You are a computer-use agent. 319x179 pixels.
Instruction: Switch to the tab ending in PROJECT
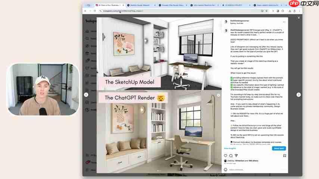pyautogui.click(x=235, y=5)
